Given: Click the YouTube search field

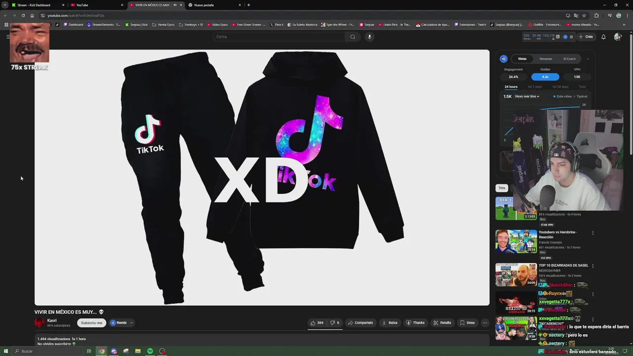Looking at the screenshot, I should [x=279, y=37].
